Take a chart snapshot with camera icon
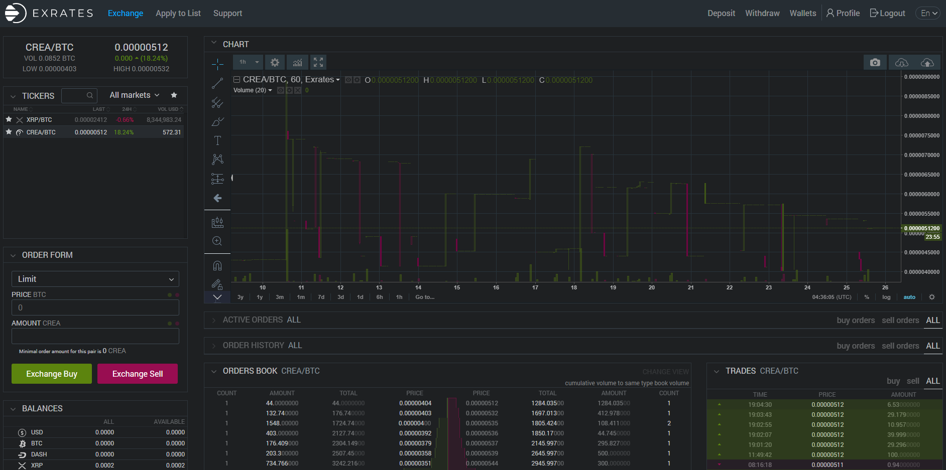This screenshot has width=946, height=470. (x=875, y=62)
